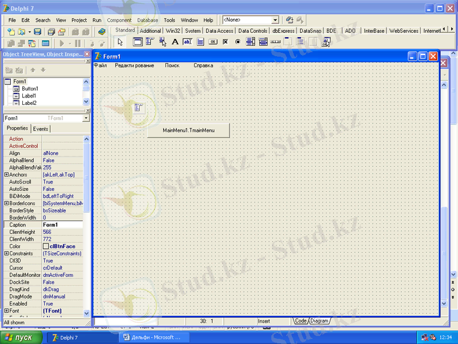458x344 pixels.
Task: Select the GroupBox component icon
Action: pos(288,42)
